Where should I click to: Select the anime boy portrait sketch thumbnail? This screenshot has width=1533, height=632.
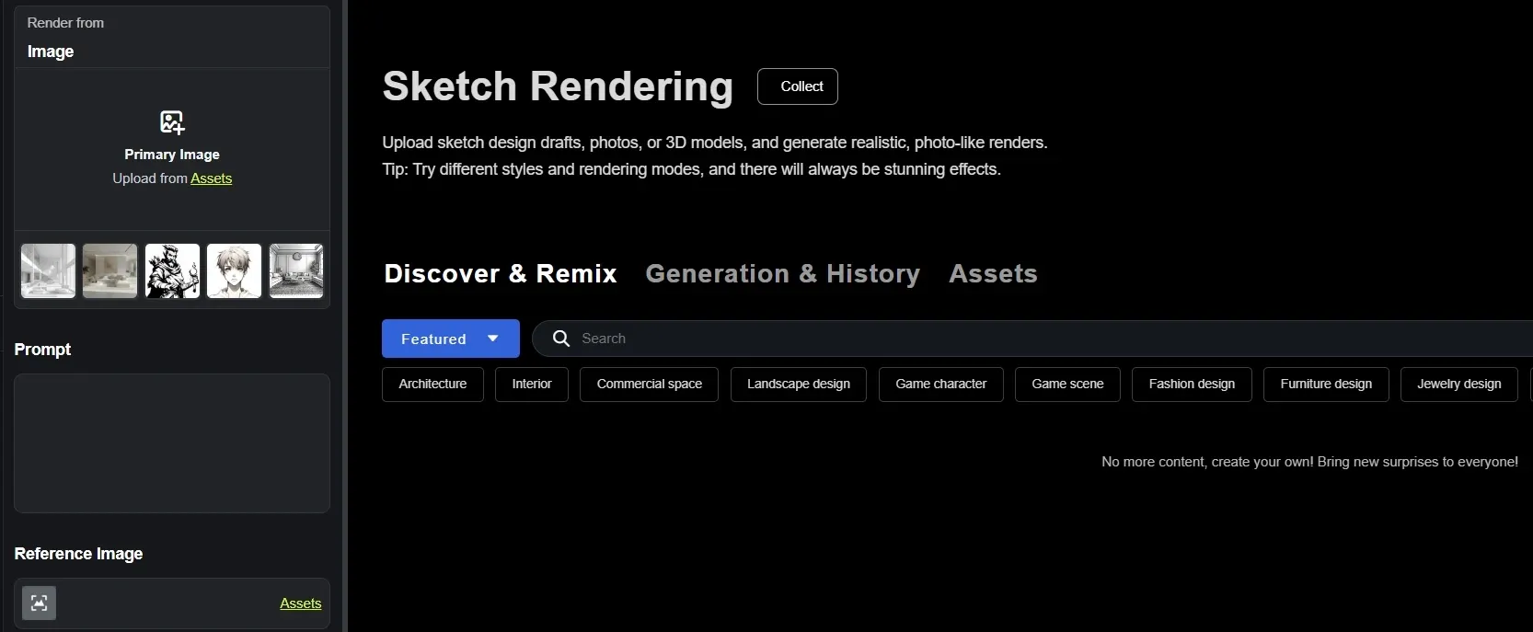click(x=235, y=270)
